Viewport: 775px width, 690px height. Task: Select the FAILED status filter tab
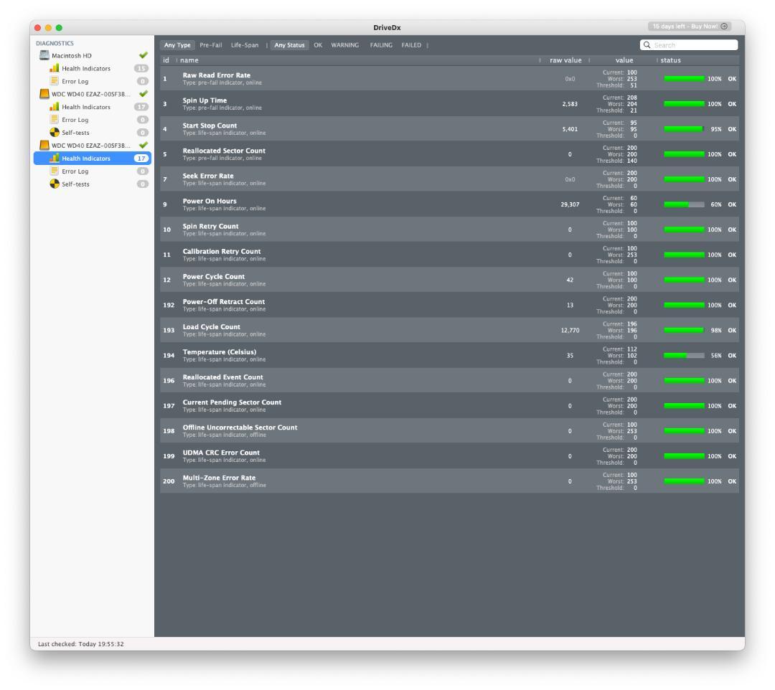(x=411, y=45)
